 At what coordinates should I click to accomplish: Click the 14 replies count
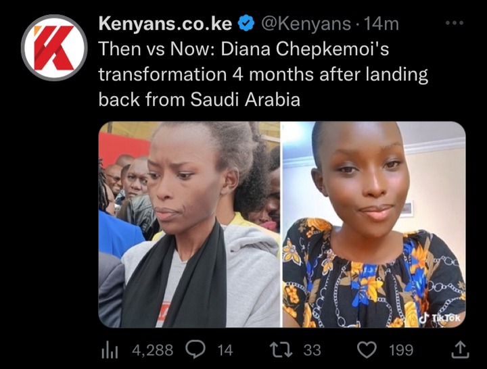(x=225, y=350)
